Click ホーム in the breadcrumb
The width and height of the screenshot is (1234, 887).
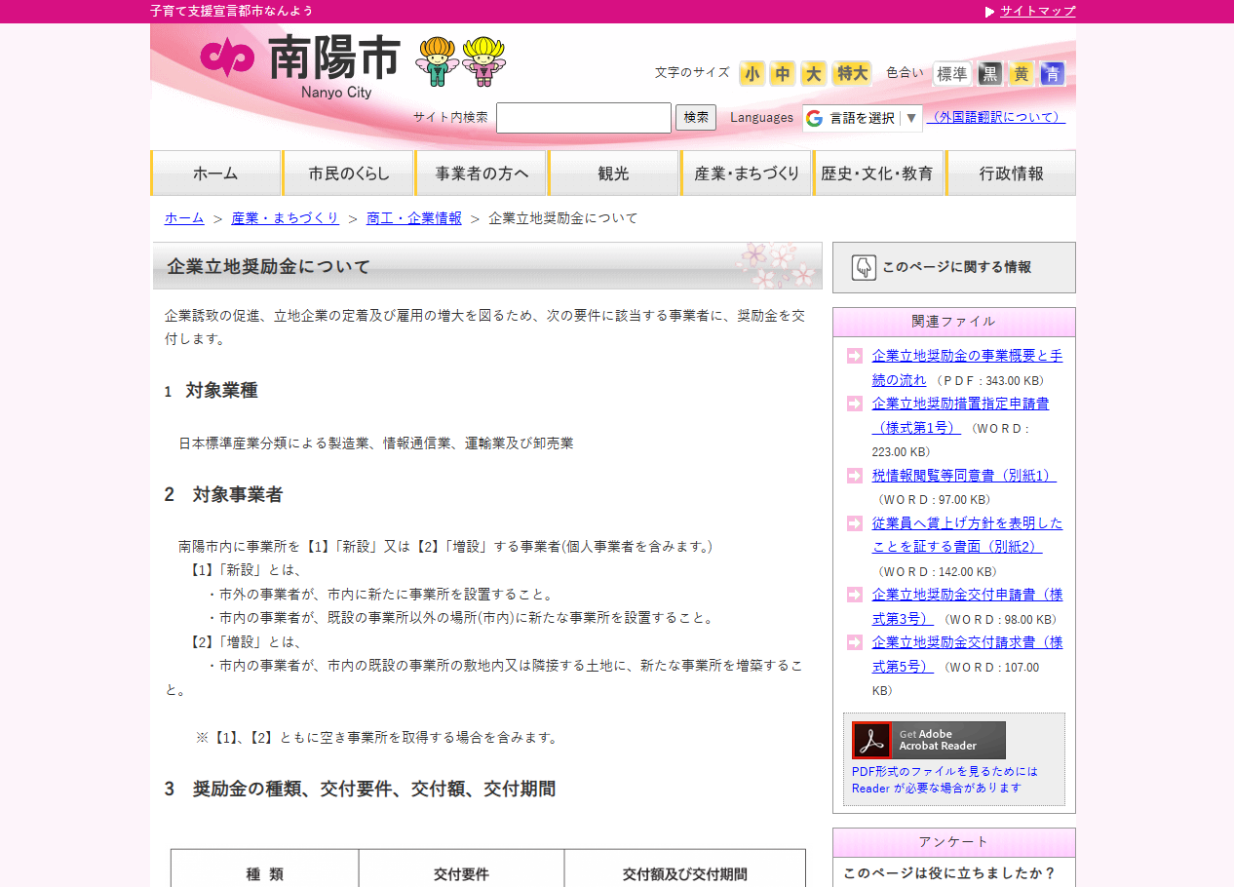click(x=184, y=218)
